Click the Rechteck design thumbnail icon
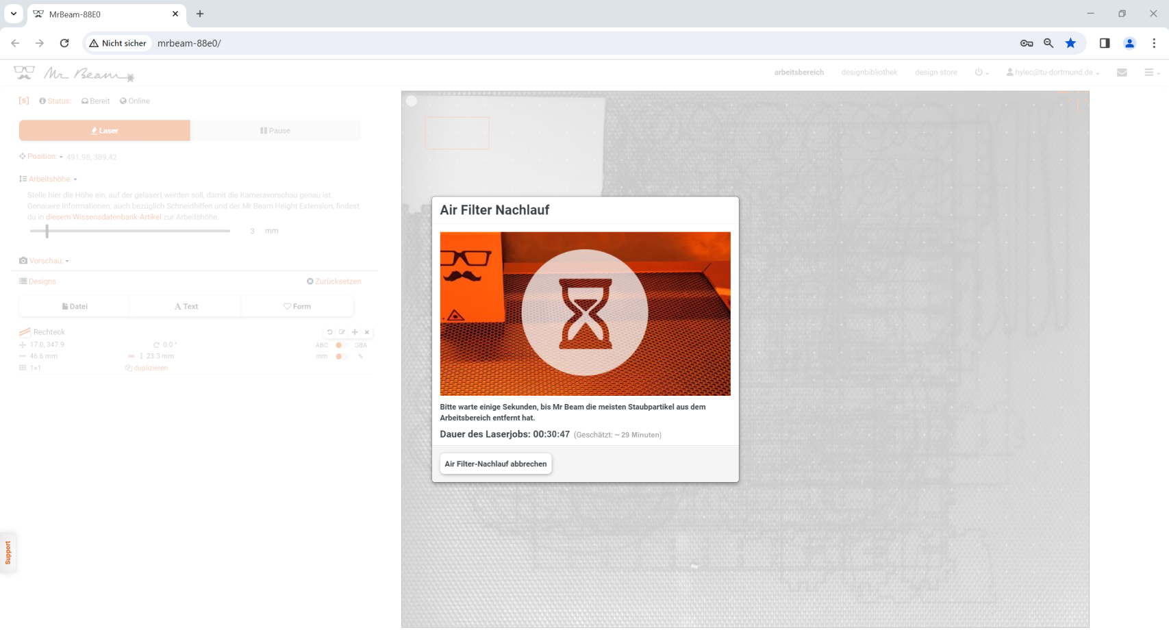This screenshot has width=1169, height=630. coord(25,332)
